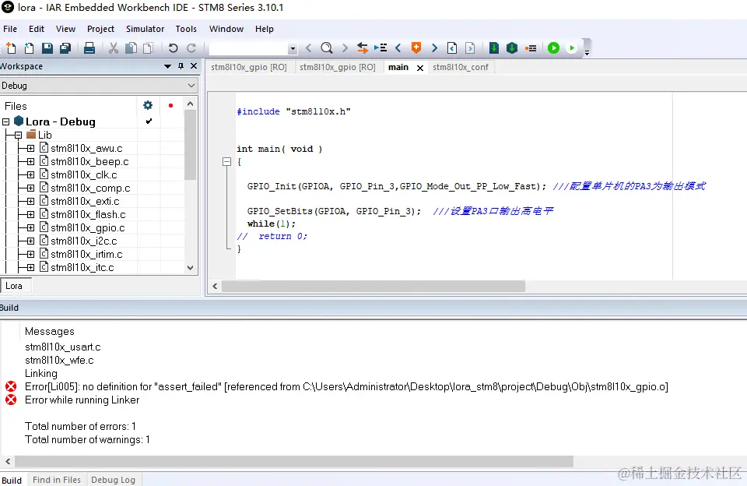This screenshot has height=486, width=747.
Task: Click the gear column header in Files
Action: tap(148, 105)
